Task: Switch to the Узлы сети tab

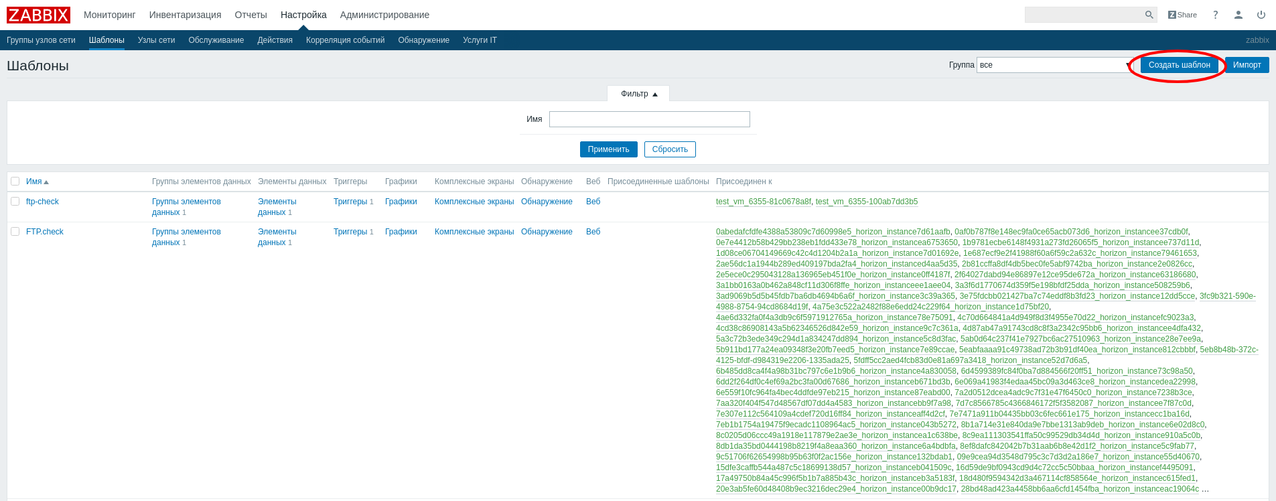Action: click(156, 40)
